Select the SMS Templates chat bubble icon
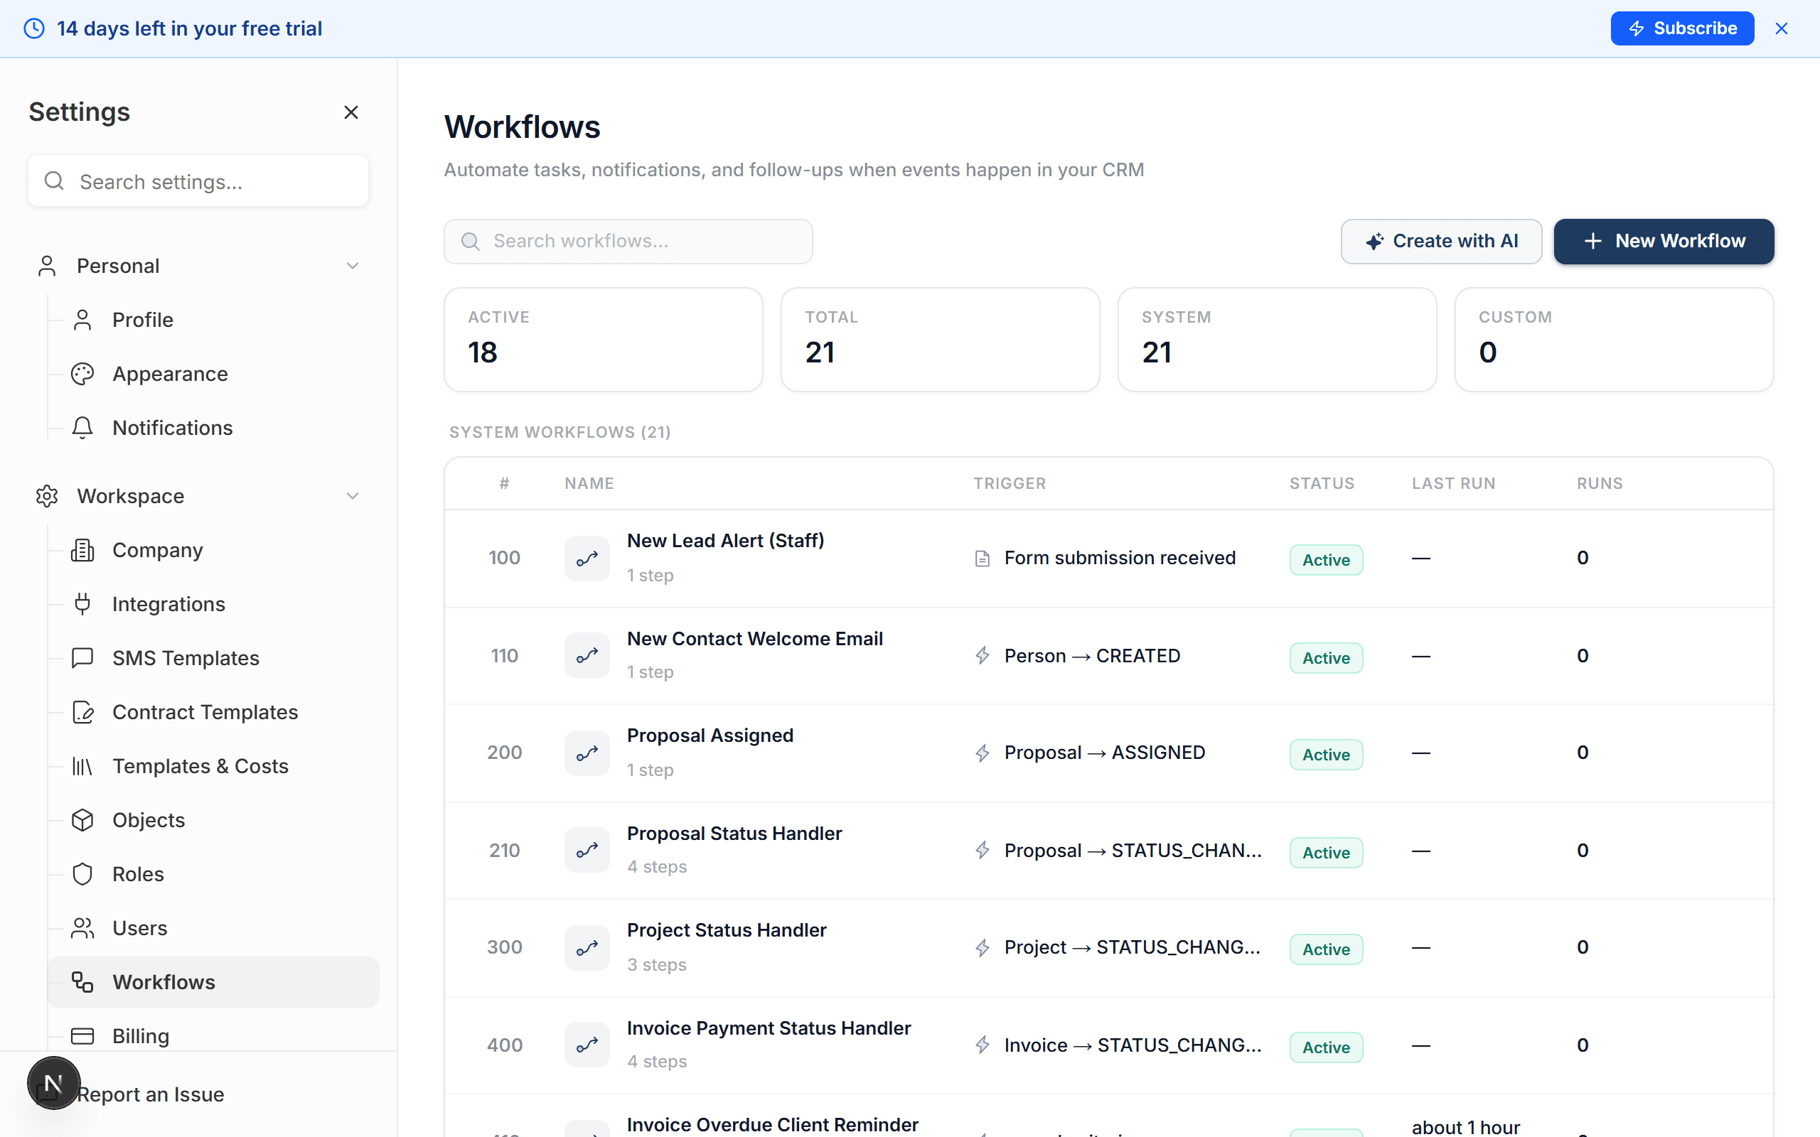 [82, 658]
